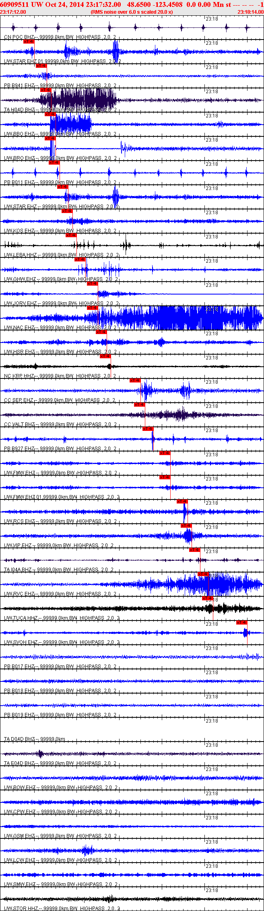This screenshot has width=264, height=911.
Task: Select the CN PGC BHZ station label
Action: tap(60, 37)
